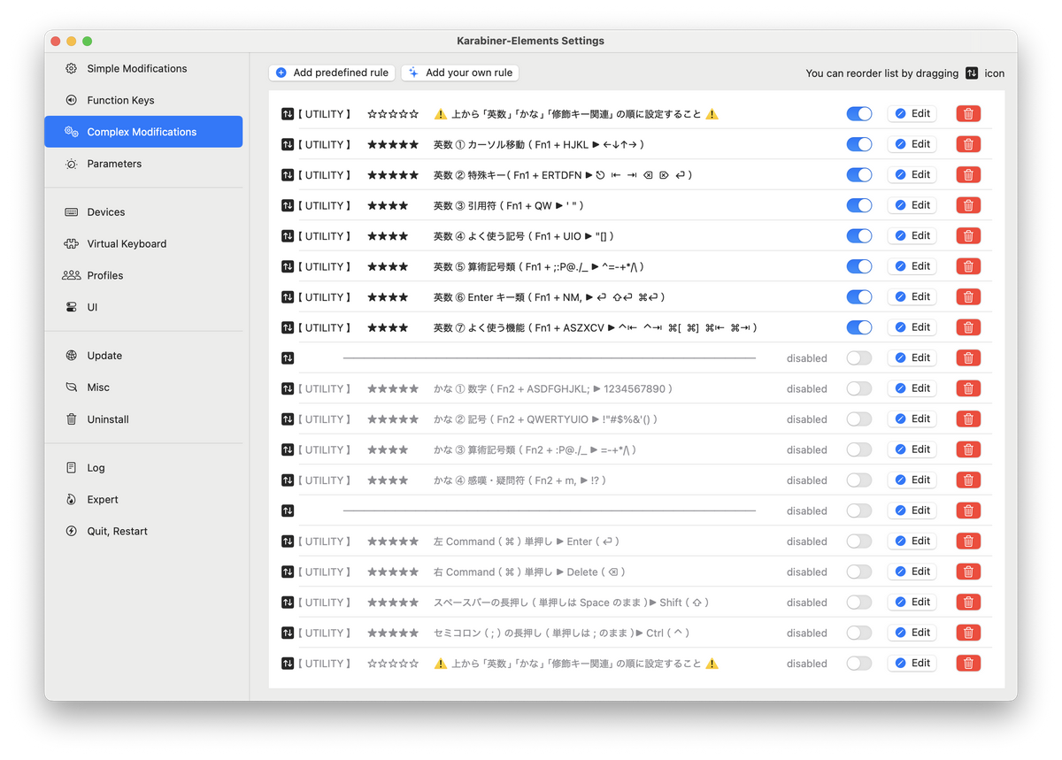Disable the 英数 ① カーソル移動 rule toggle
The width and height of the screenshot is (1062, 760).
(859, 144)
